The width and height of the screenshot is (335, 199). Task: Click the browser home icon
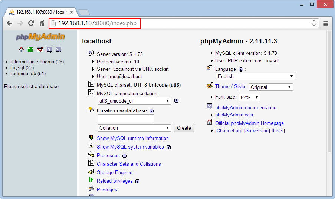42,23
